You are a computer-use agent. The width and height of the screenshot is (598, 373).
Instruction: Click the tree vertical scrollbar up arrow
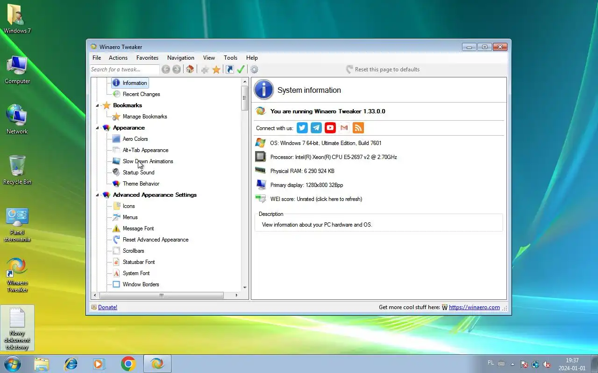(x=245, y=82)
